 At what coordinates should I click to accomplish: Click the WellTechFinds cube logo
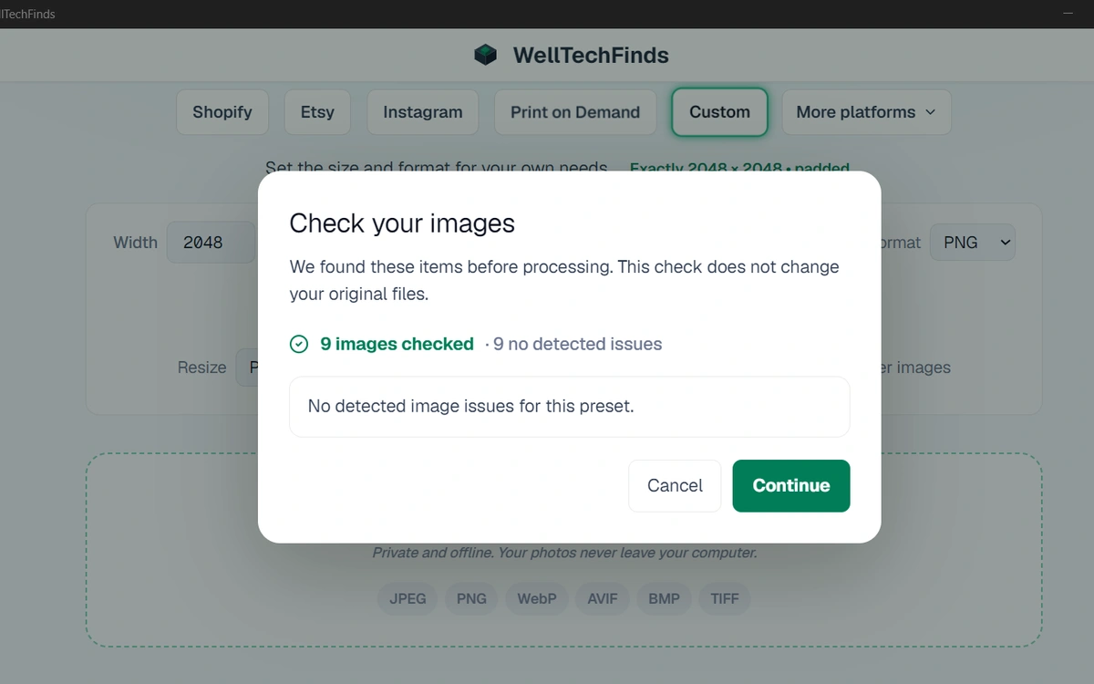click(x=486, y=55)
